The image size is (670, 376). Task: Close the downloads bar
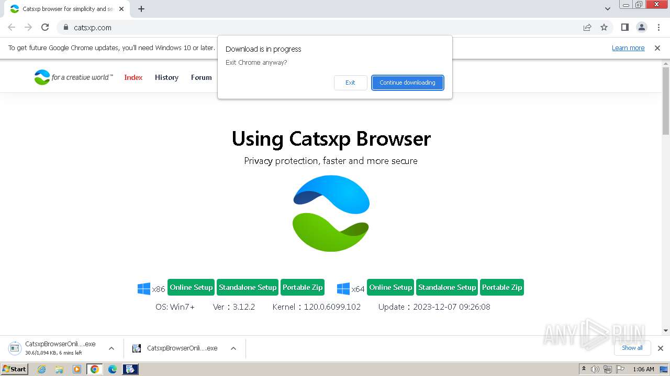pos(661,348)
